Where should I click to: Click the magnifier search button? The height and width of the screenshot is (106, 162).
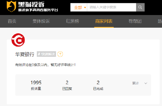pos(140,7)
